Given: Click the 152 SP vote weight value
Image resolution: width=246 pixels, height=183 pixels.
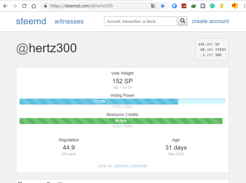Looking at the screenshot, I should pyautogui.click(x=122, y=81).
